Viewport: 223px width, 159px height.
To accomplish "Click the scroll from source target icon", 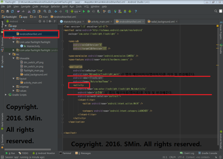I will pyautogui.click(x=40, y=21).
